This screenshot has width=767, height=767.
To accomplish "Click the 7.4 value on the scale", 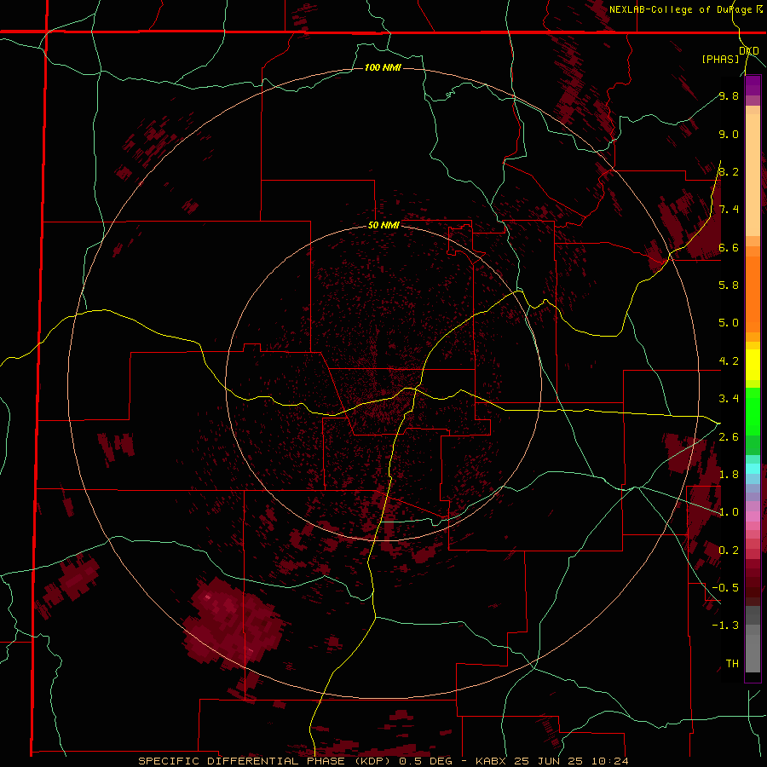I will click(729, 210).
